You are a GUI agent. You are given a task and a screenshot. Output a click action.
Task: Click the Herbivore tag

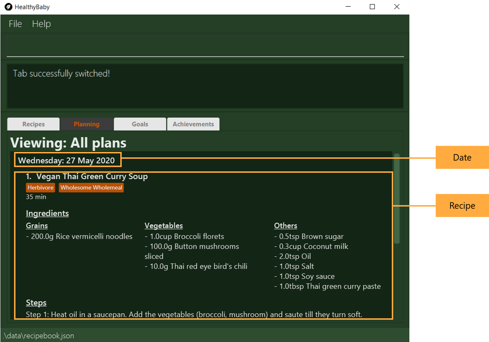40,188
